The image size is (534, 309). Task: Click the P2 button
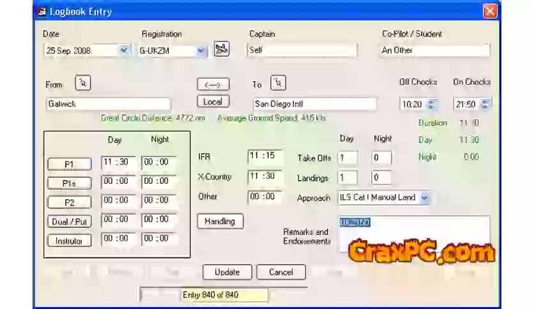70,202
